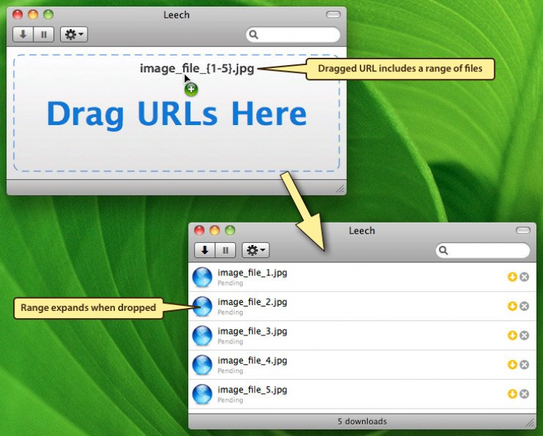Zoom the bottom Leech window with the green button

coord(230,230)
